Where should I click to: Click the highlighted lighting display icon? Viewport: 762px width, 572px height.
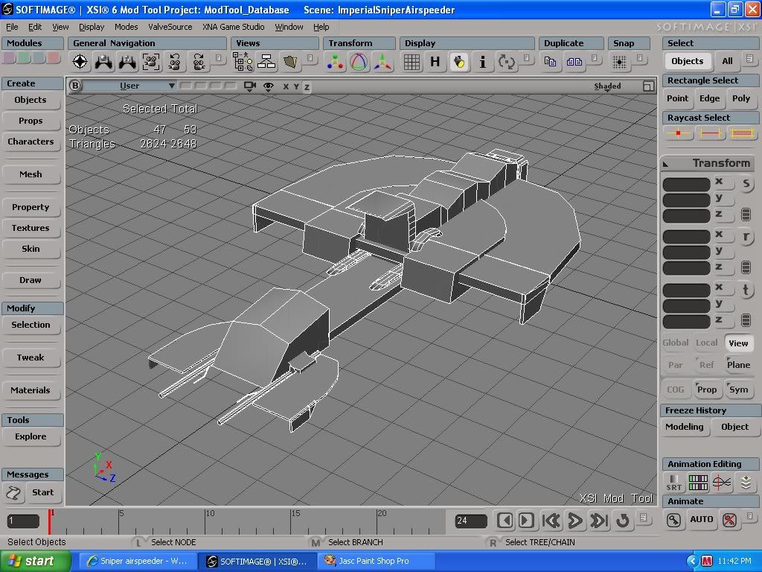458,62
